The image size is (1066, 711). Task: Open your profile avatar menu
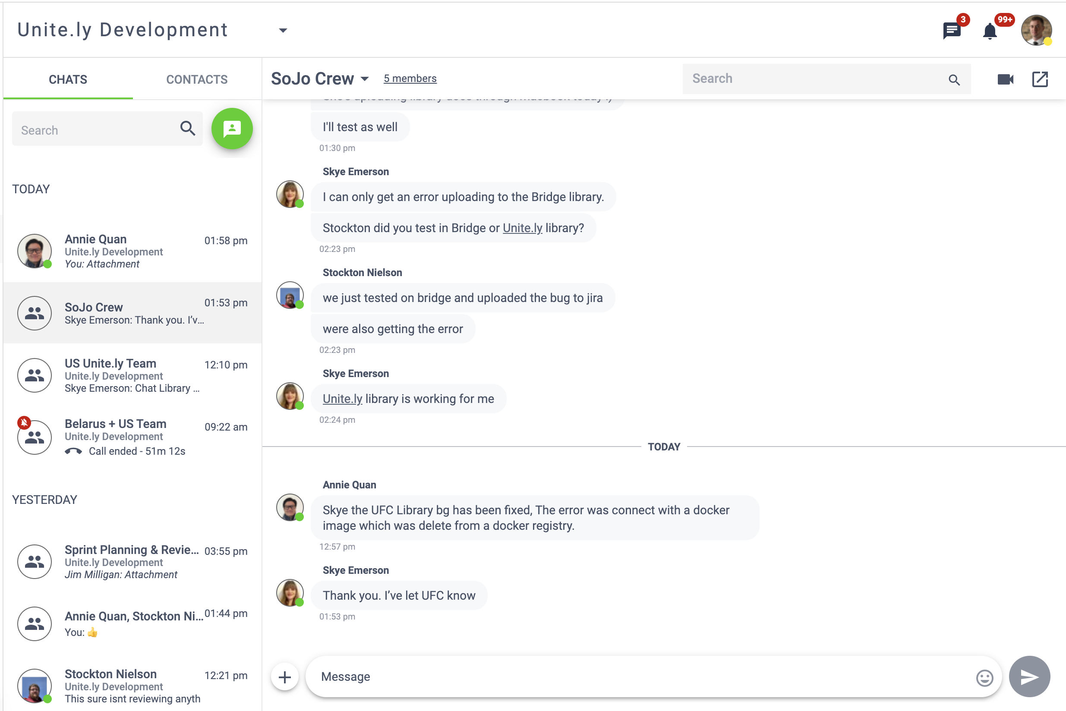pyautogui.click(x=1036, y=30)
